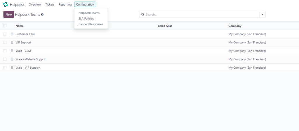Click the Helpdesk app logo icon
Viewport: 299px width, 131px height.
point(5,5)
